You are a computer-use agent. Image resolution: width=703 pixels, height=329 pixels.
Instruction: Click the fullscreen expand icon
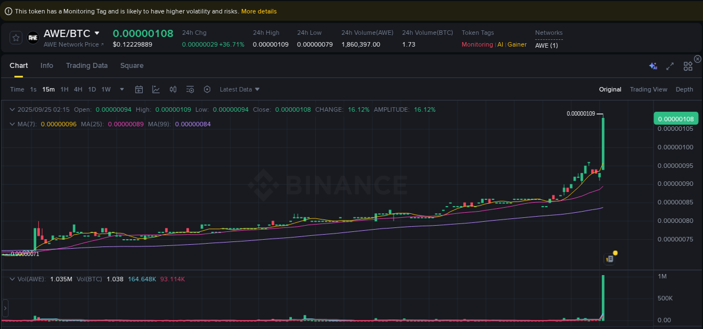point(670,66)
